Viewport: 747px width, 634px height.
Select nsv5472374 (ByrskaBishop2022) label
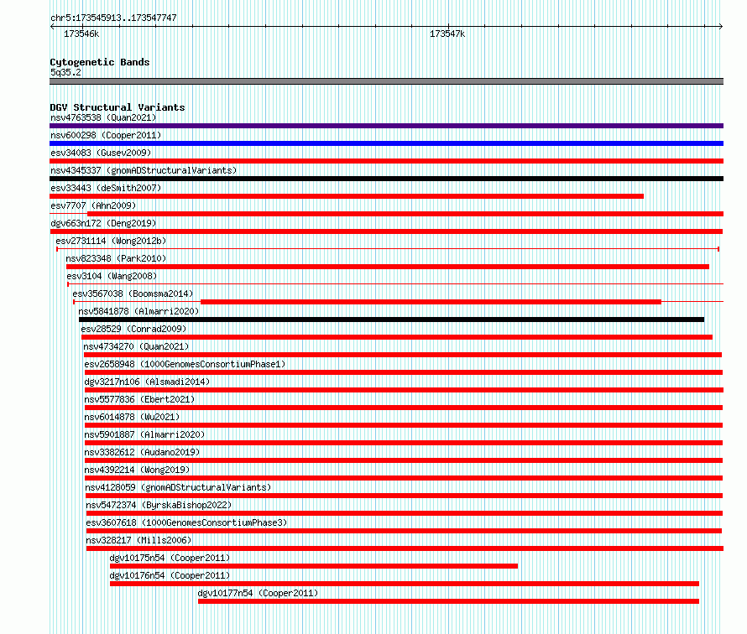(x=159, y=505)
